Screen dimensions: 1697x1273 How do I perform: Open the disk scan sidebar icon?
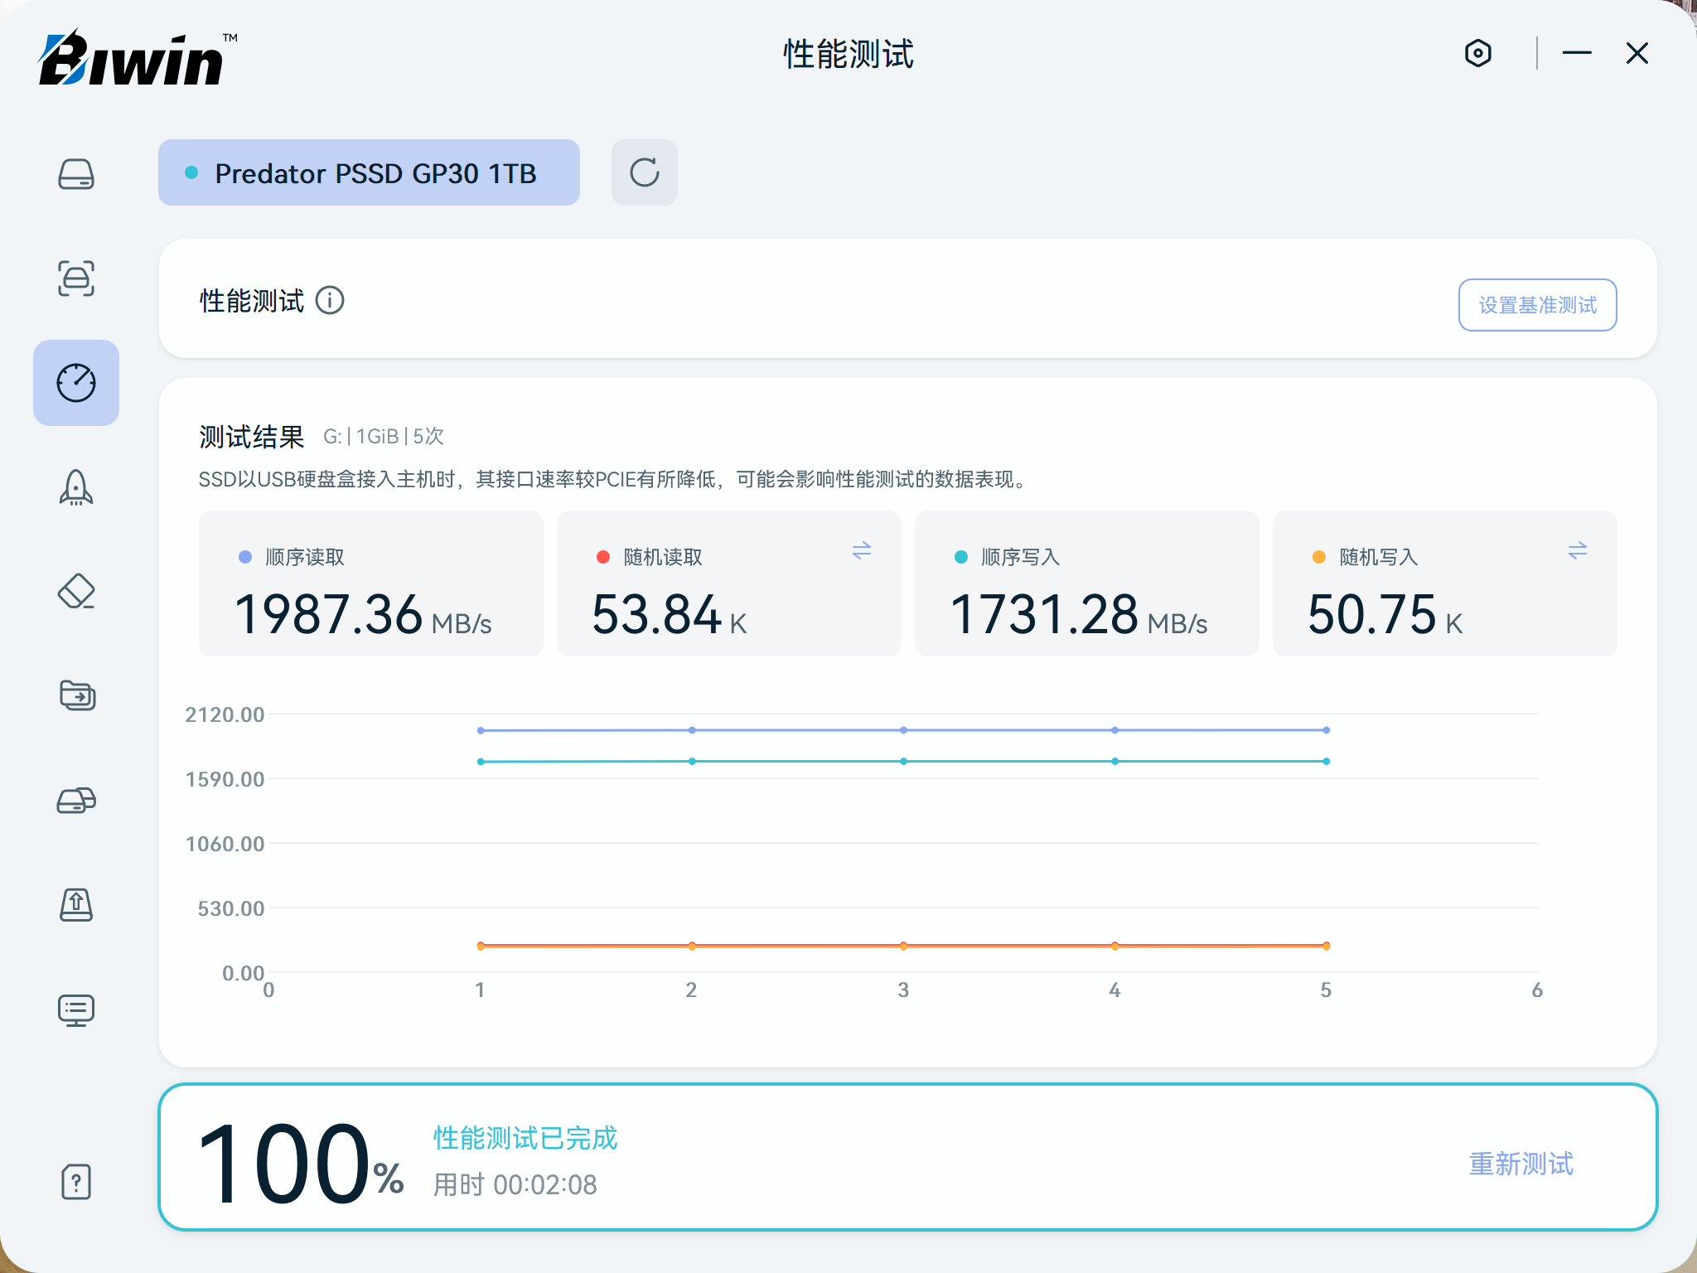pos(76,278)
